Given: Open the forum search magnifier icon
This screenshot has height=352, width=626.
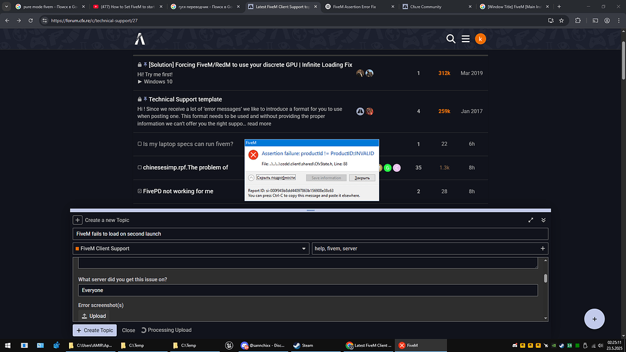Looking at the screenshot, I should 451,38.
